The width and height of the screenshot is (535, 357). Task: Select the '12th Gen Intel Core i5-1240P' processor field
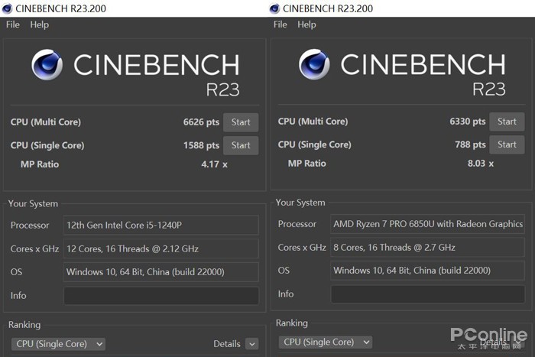161,225
